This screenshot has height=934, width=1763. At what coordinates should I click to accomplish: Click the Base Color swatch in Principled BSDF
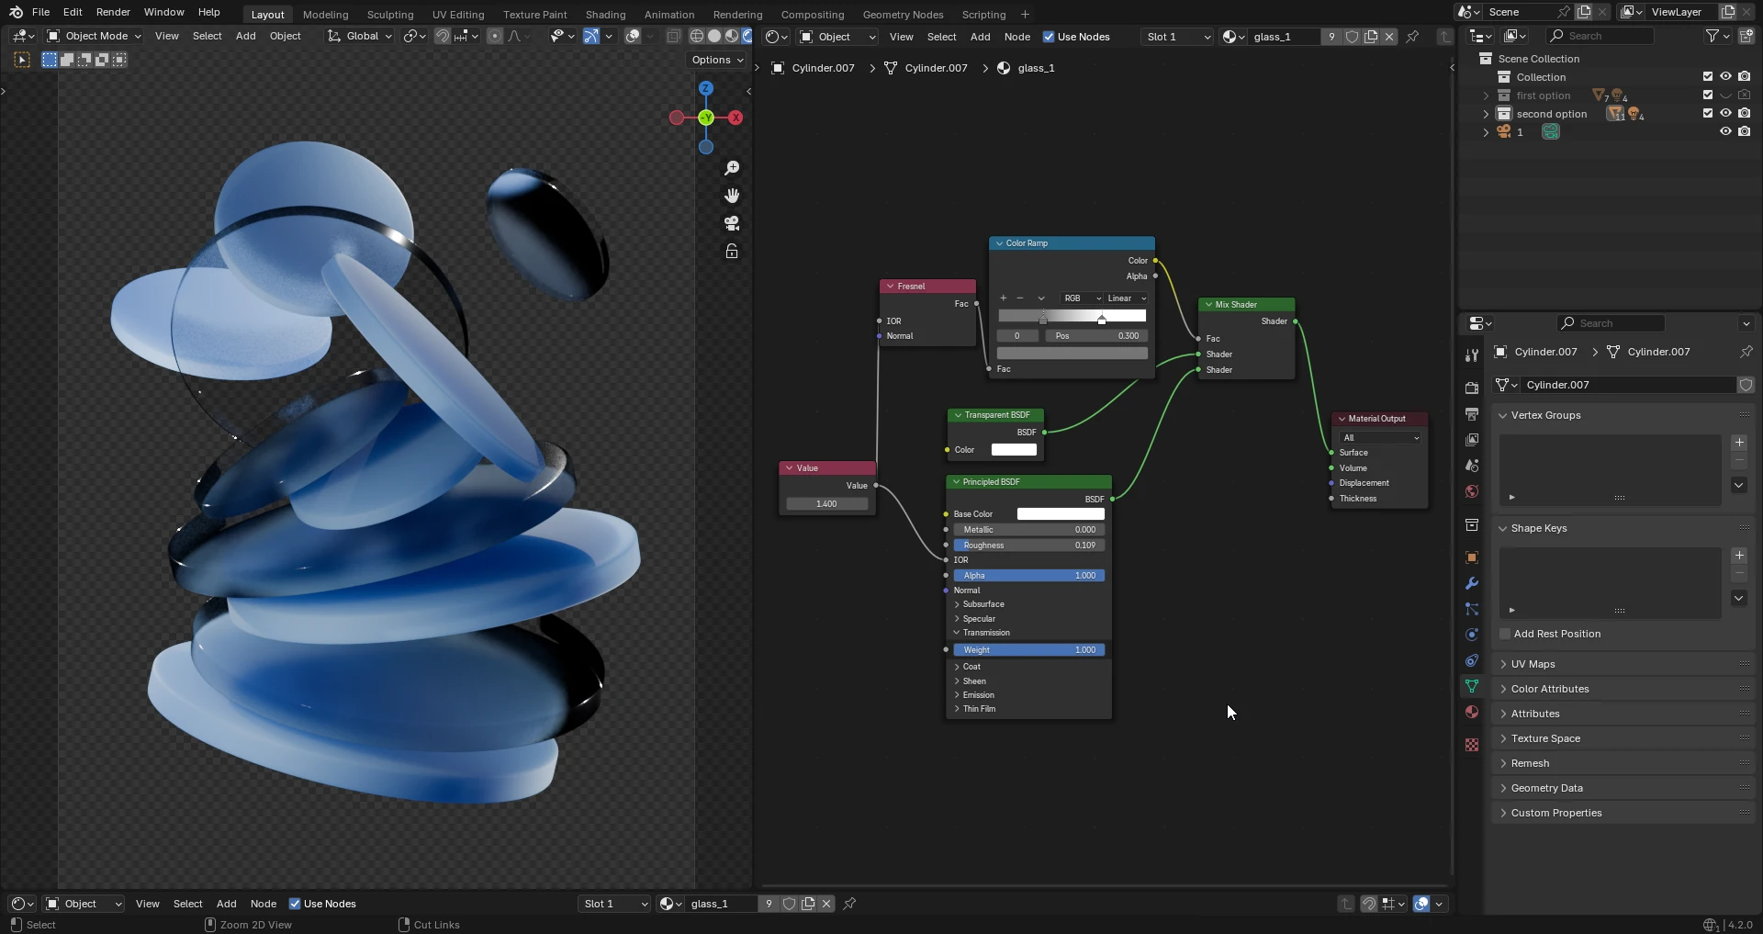1061,514
